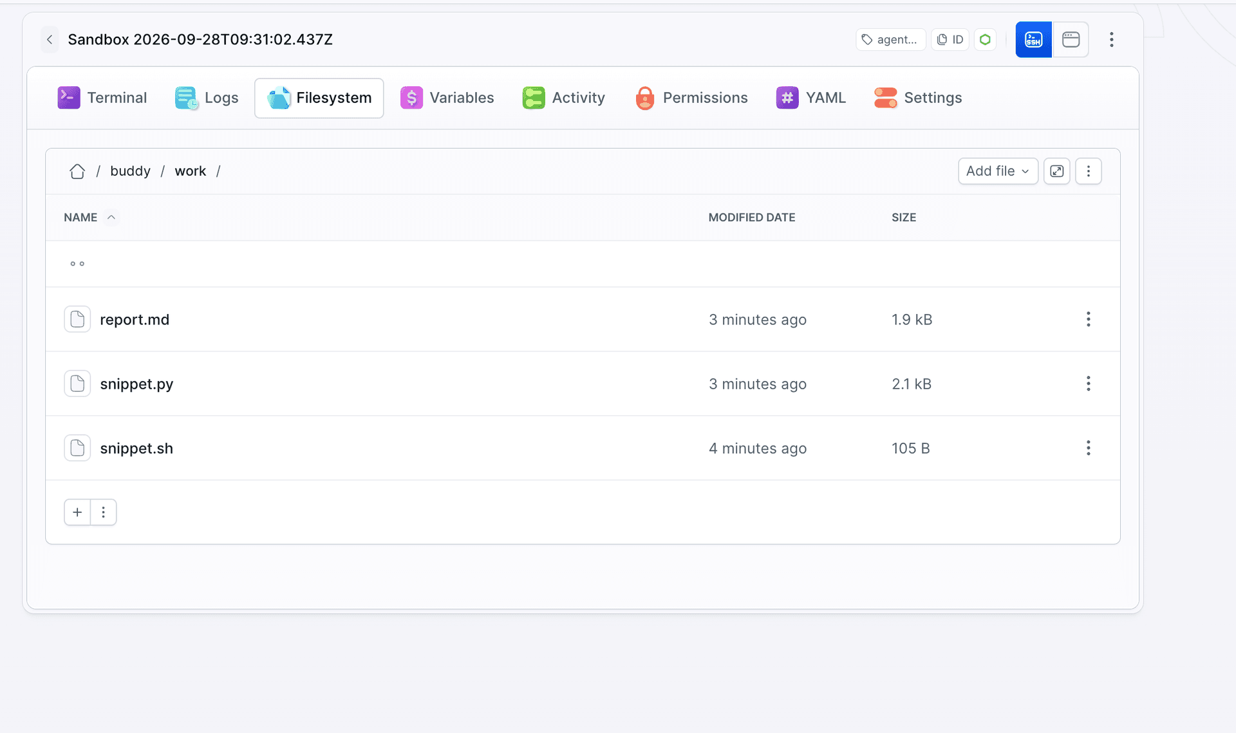Go up to the parent directory row

click(583, 264)
